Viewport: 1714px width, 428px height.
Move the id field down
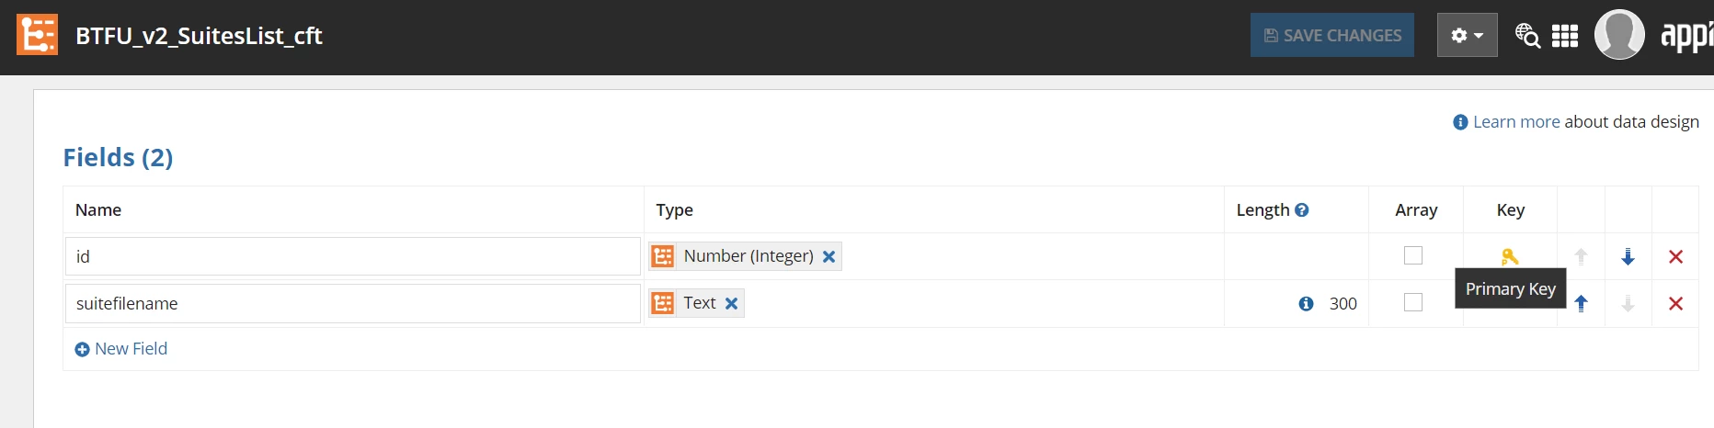[1628, 256]
